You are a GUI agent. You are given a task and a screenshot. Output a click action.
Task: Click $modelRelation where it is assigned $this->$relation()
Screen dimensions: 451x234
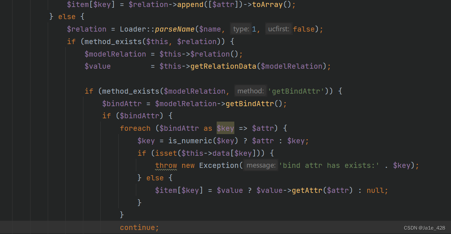tap(115, 54)
